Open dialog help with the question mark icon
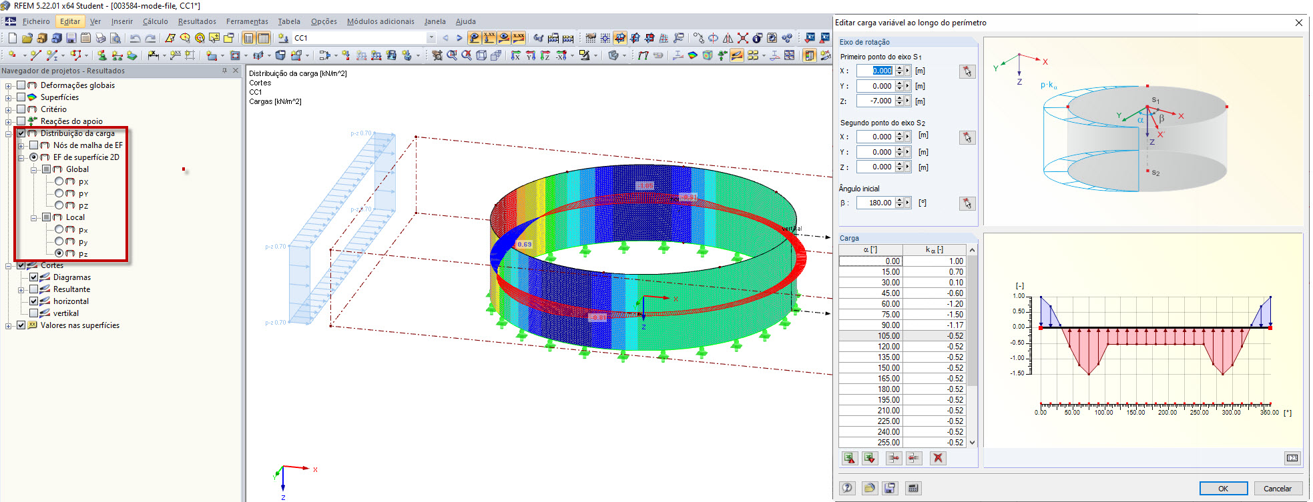 (847, 488)
